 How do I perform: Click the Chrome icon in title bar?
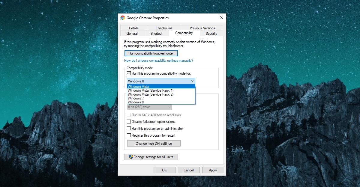pos(123,18)
